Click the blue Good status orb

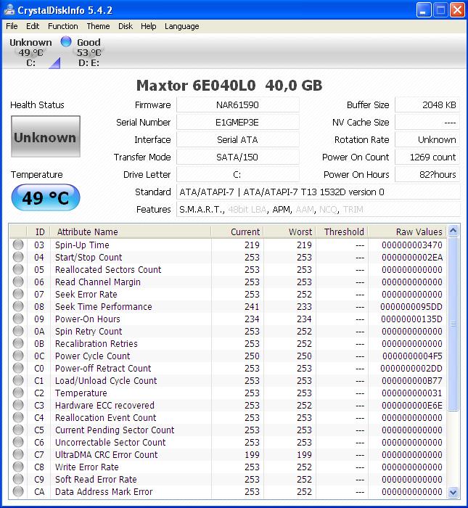coord(66,41)
